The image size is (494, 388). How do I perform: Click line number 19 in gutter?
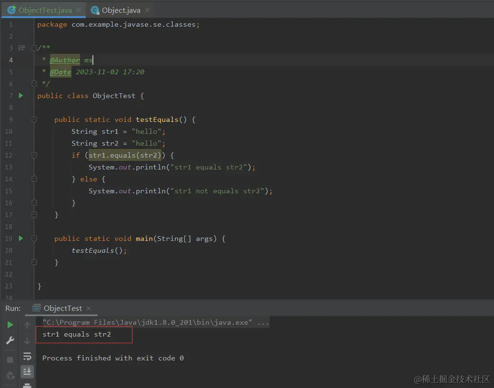pyautogui.click(x=9, y=239)
